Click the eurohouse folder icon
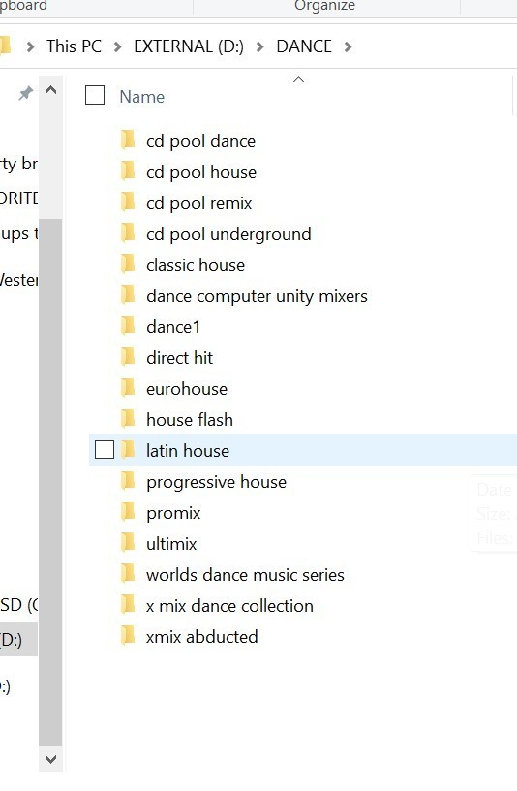This screenshot has width=517, height=791. click(x=128, y=388)
